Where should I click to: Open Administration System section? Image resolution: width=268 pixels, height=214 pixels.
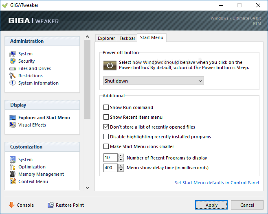(x=25, y=54)
